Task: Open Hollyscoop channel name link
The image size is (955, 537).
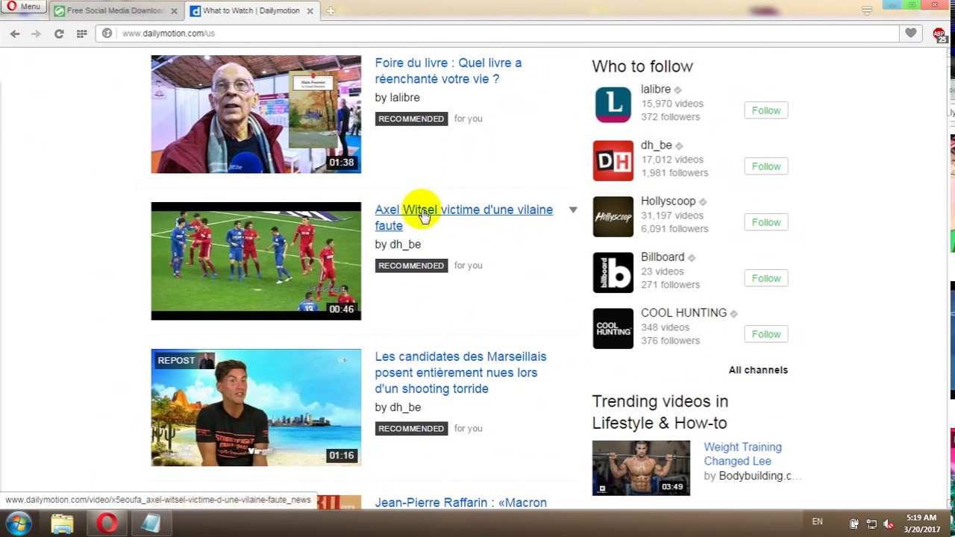Action: pos(668,201)
